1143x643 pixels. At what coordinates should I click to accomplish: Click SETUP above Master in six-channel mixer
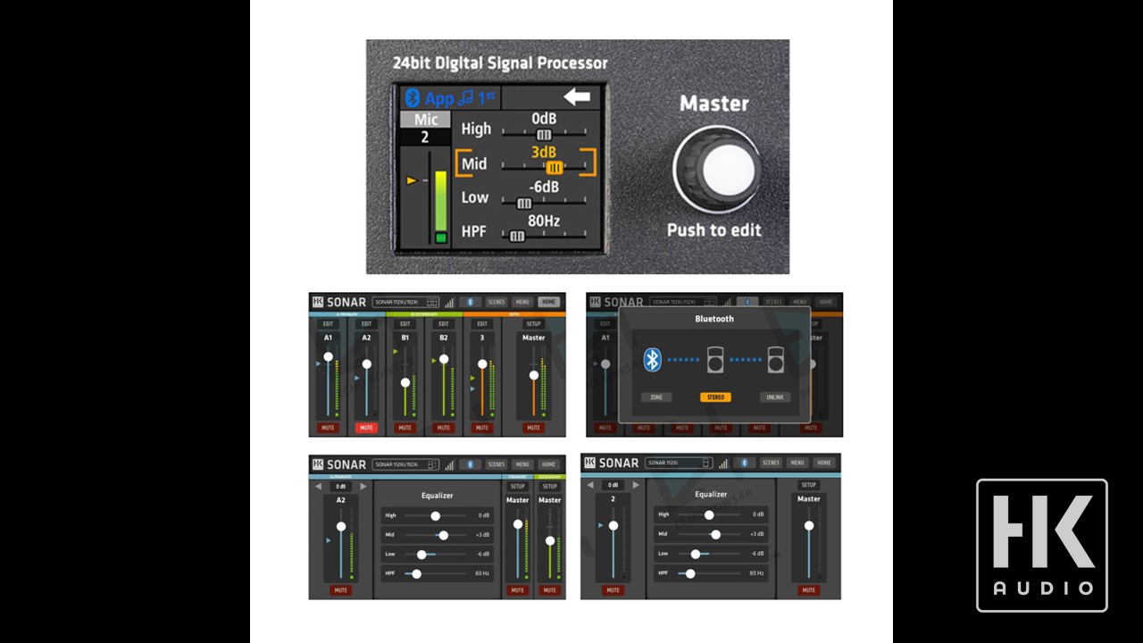point(533,324)
